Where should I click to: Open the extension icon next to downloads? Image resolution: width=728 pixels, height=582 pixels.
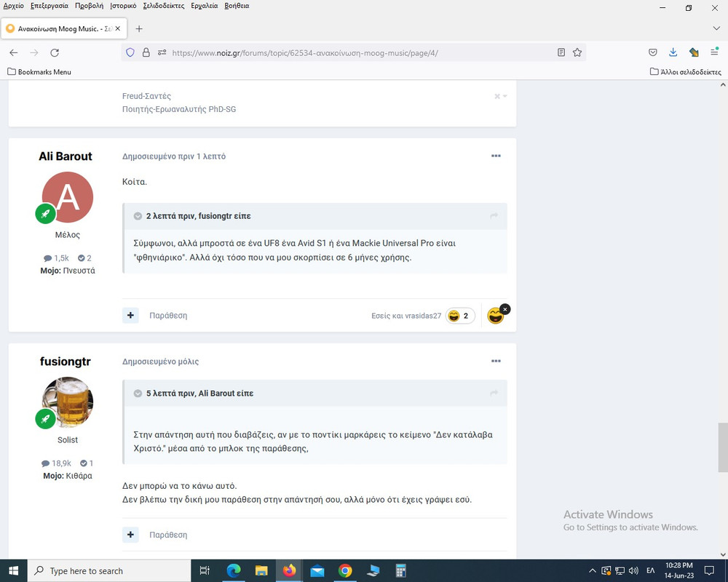point(694,53)
